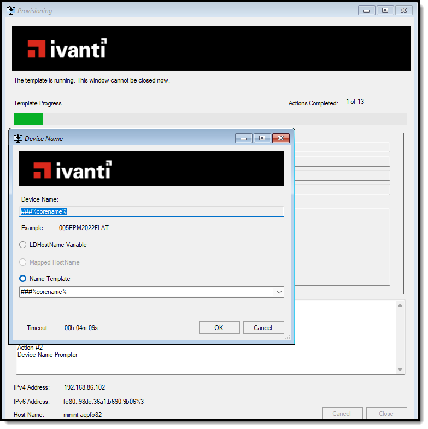Image resolution: width=428 pixels, height=429 pixels.
Task: Cancel the Device Name prompt
Action: (263, 328)
